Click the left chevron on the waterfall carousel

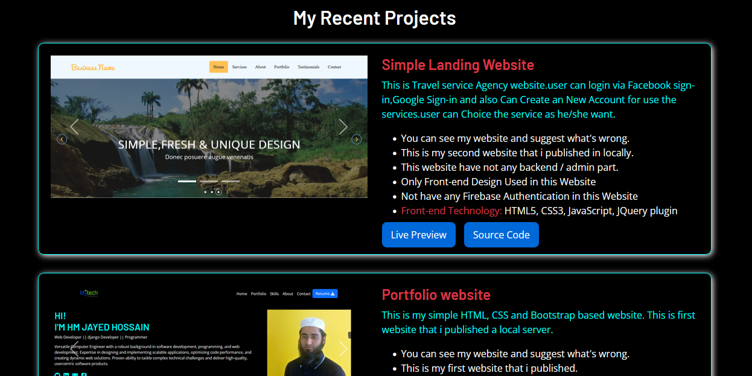tap(74, 126)
